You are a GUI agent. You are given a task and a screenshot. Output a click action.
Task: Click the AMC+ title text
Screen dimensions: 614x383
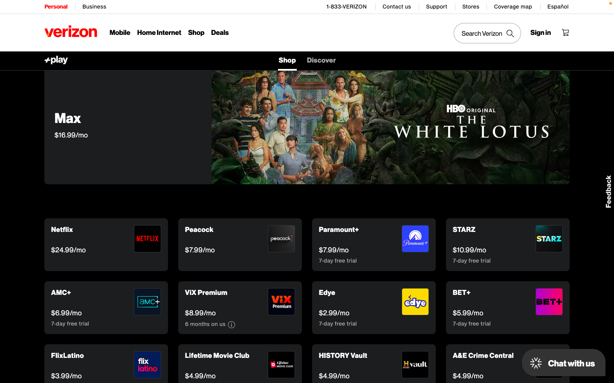pos(61,293)
